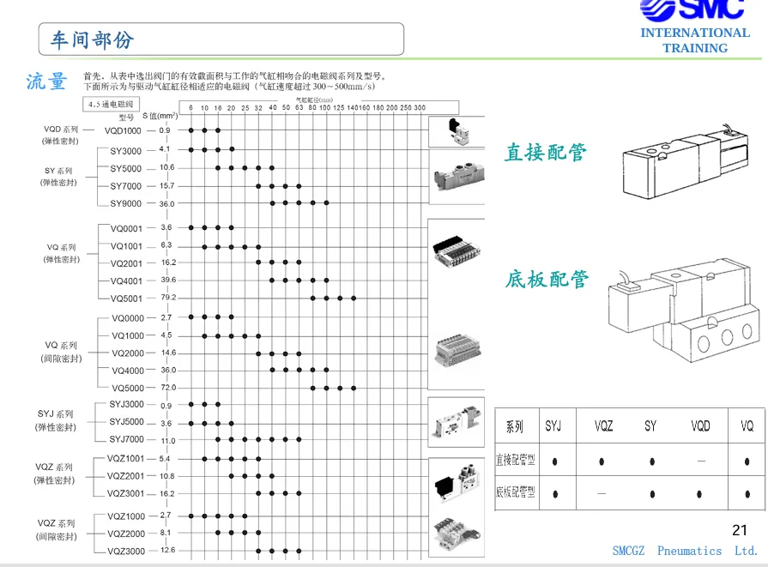The image size is (768, 567).
Task: Select the VQZ2001 model label
Action: coord(126,476)
